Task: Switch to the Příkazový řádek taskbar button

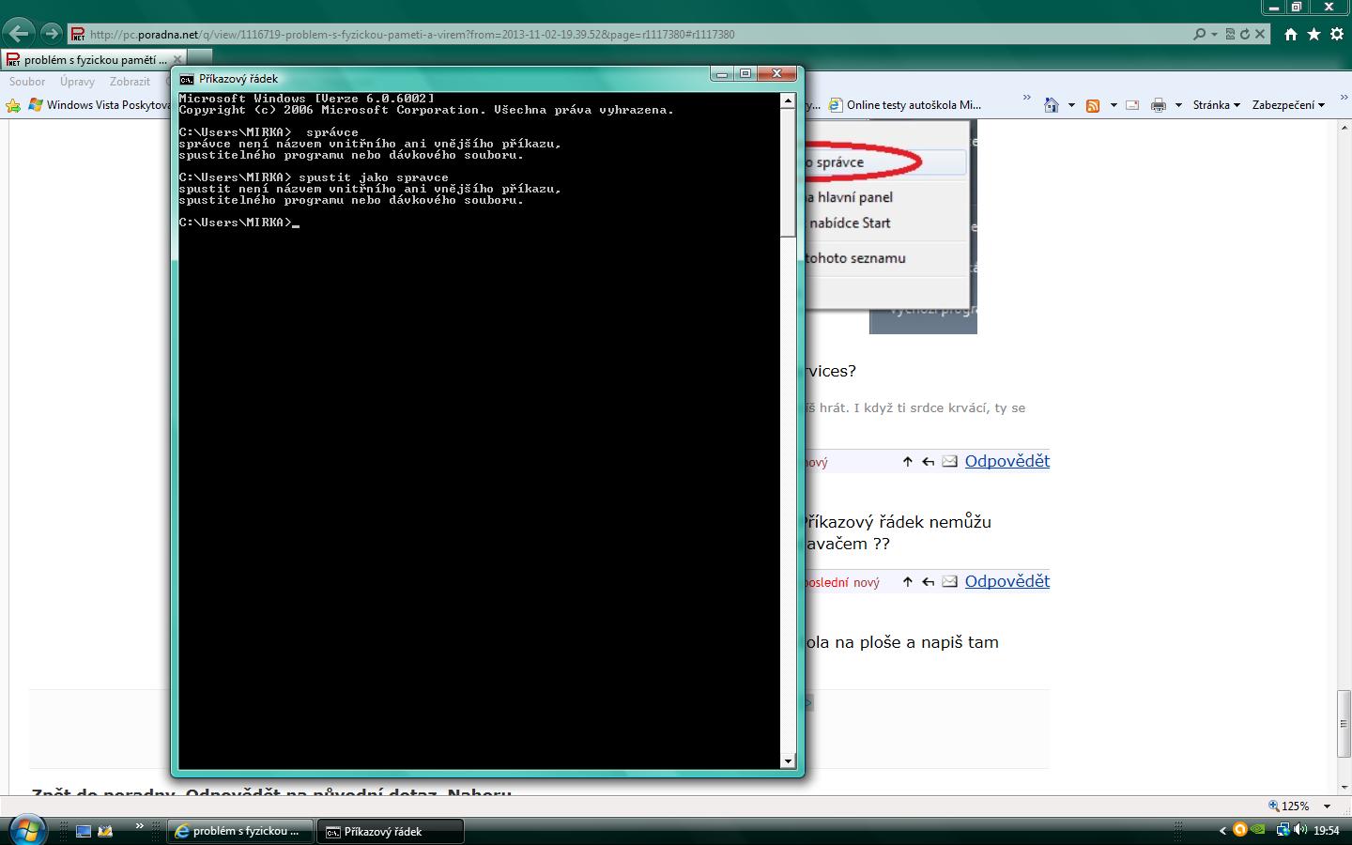Action: click(391, 831)
